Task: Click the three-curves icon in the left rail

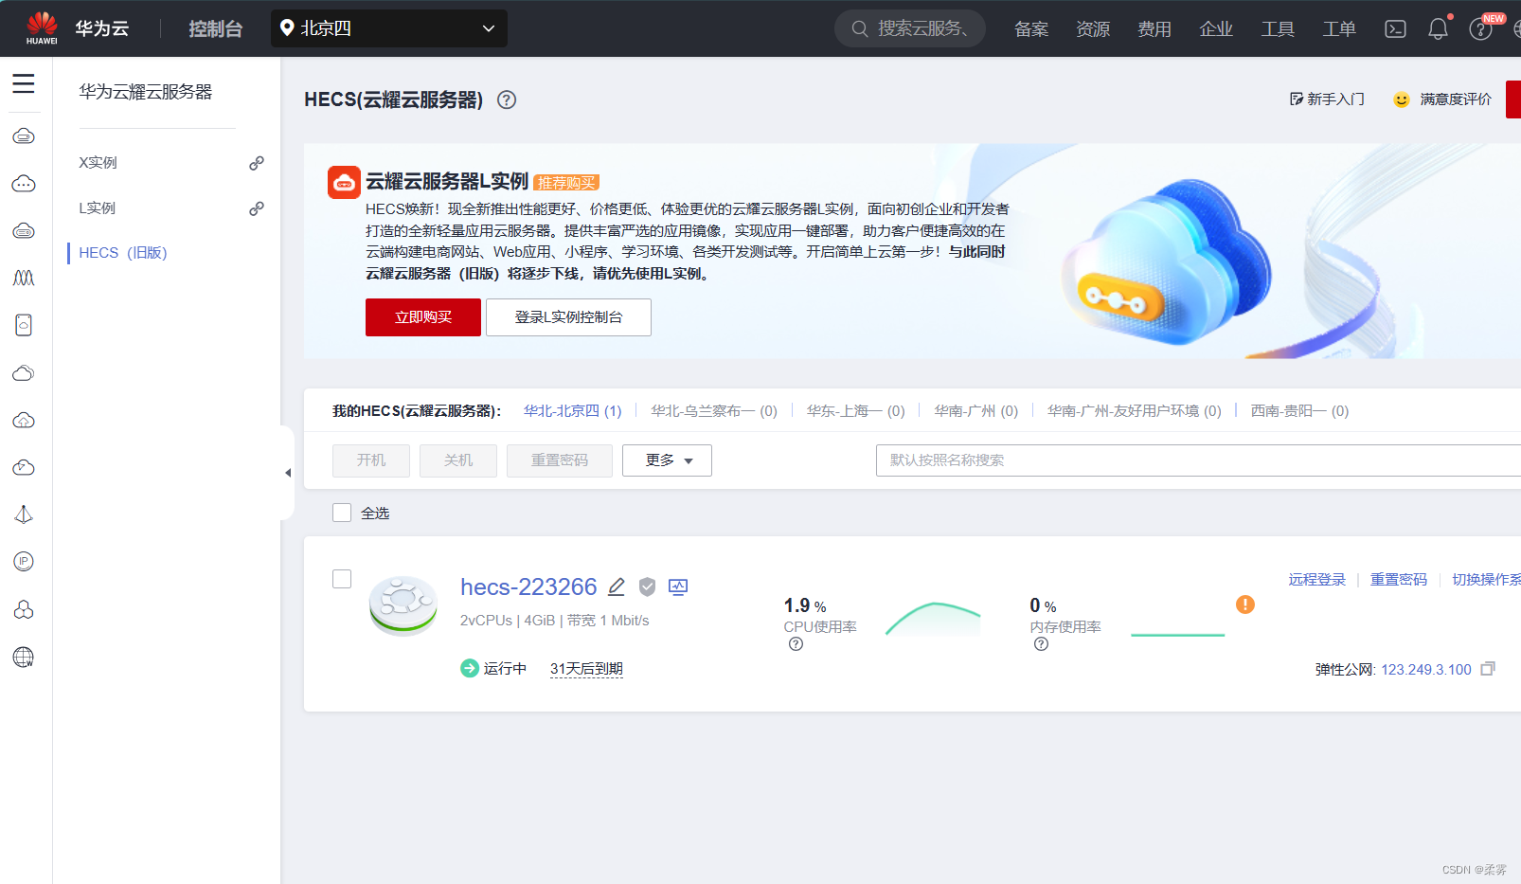Action: click(x=24, y=279)
